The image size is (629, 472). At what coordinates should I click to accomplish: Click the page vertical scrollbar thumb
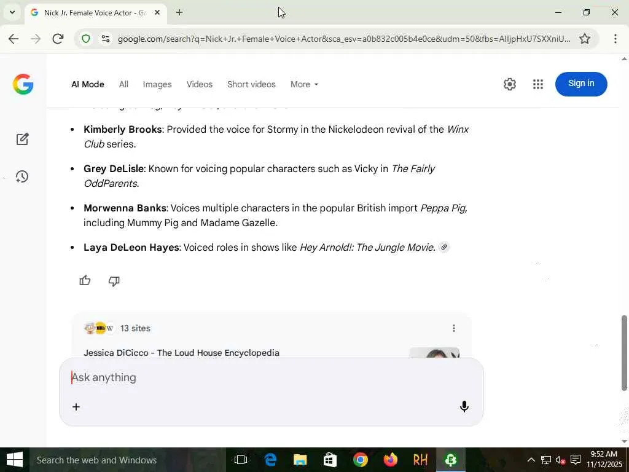624,353
